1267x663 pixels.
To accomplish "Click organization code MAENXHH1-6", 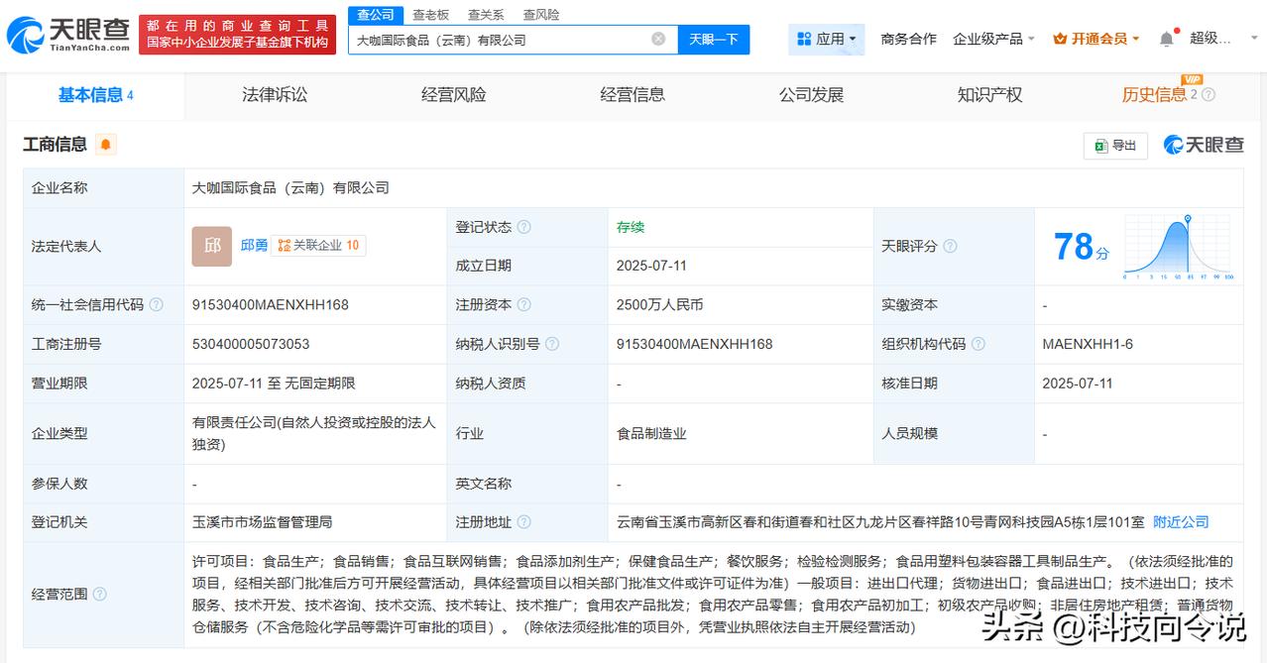I will pos(1088,344).
